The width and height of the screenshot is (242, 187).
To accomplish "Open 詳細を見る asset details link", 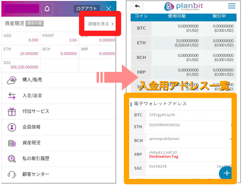I will [x=101, y=24].
